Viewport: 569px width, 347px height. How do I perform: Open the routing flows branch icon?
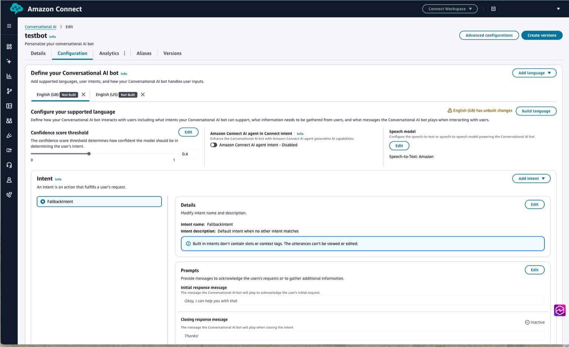click(9, 91)
